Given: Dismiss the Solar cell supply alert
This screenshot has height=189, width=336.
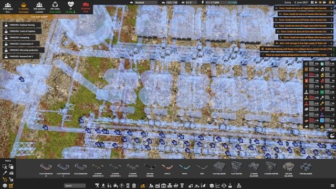Looking at the screenshot, I should click(331, 43).
